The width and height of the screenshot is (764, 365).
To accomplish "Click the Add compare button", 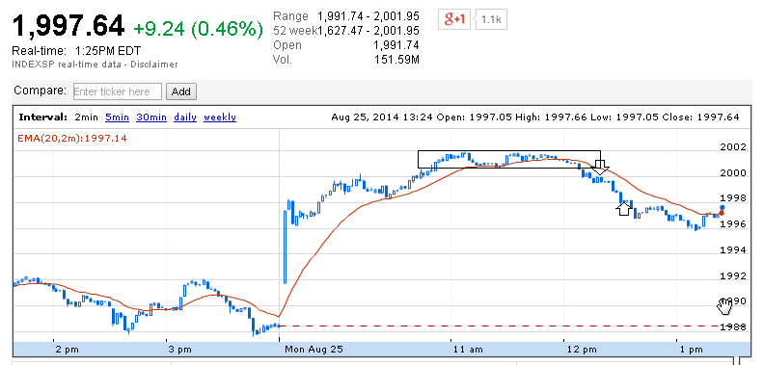I will click(181, 91).
